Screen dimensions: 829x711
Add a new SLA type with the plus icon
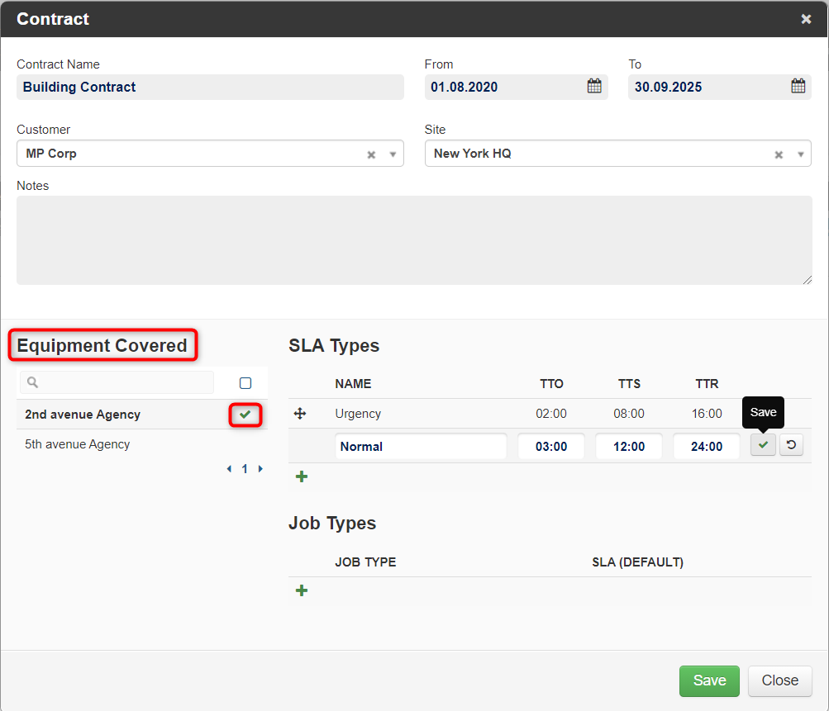[302, 476]
